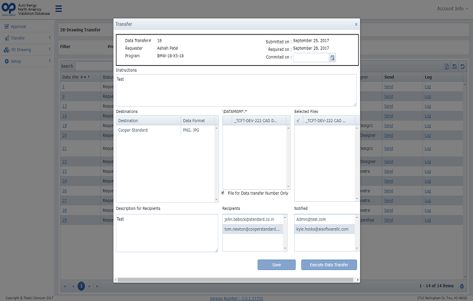Click the 3D Drawing cubes icon

point(6,50)
